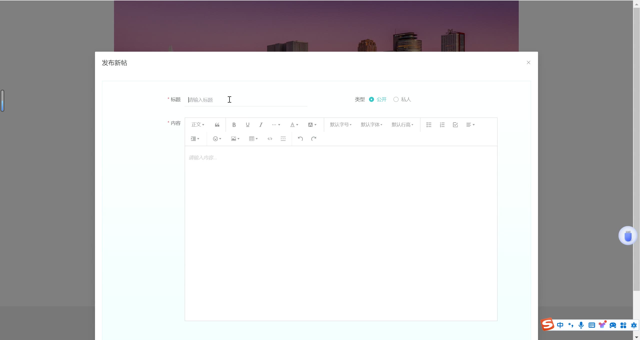Screen dimensions: 640x340
Task: Insert a todo checkbox item
Action: pyautogui.click(x=455, y=125)
